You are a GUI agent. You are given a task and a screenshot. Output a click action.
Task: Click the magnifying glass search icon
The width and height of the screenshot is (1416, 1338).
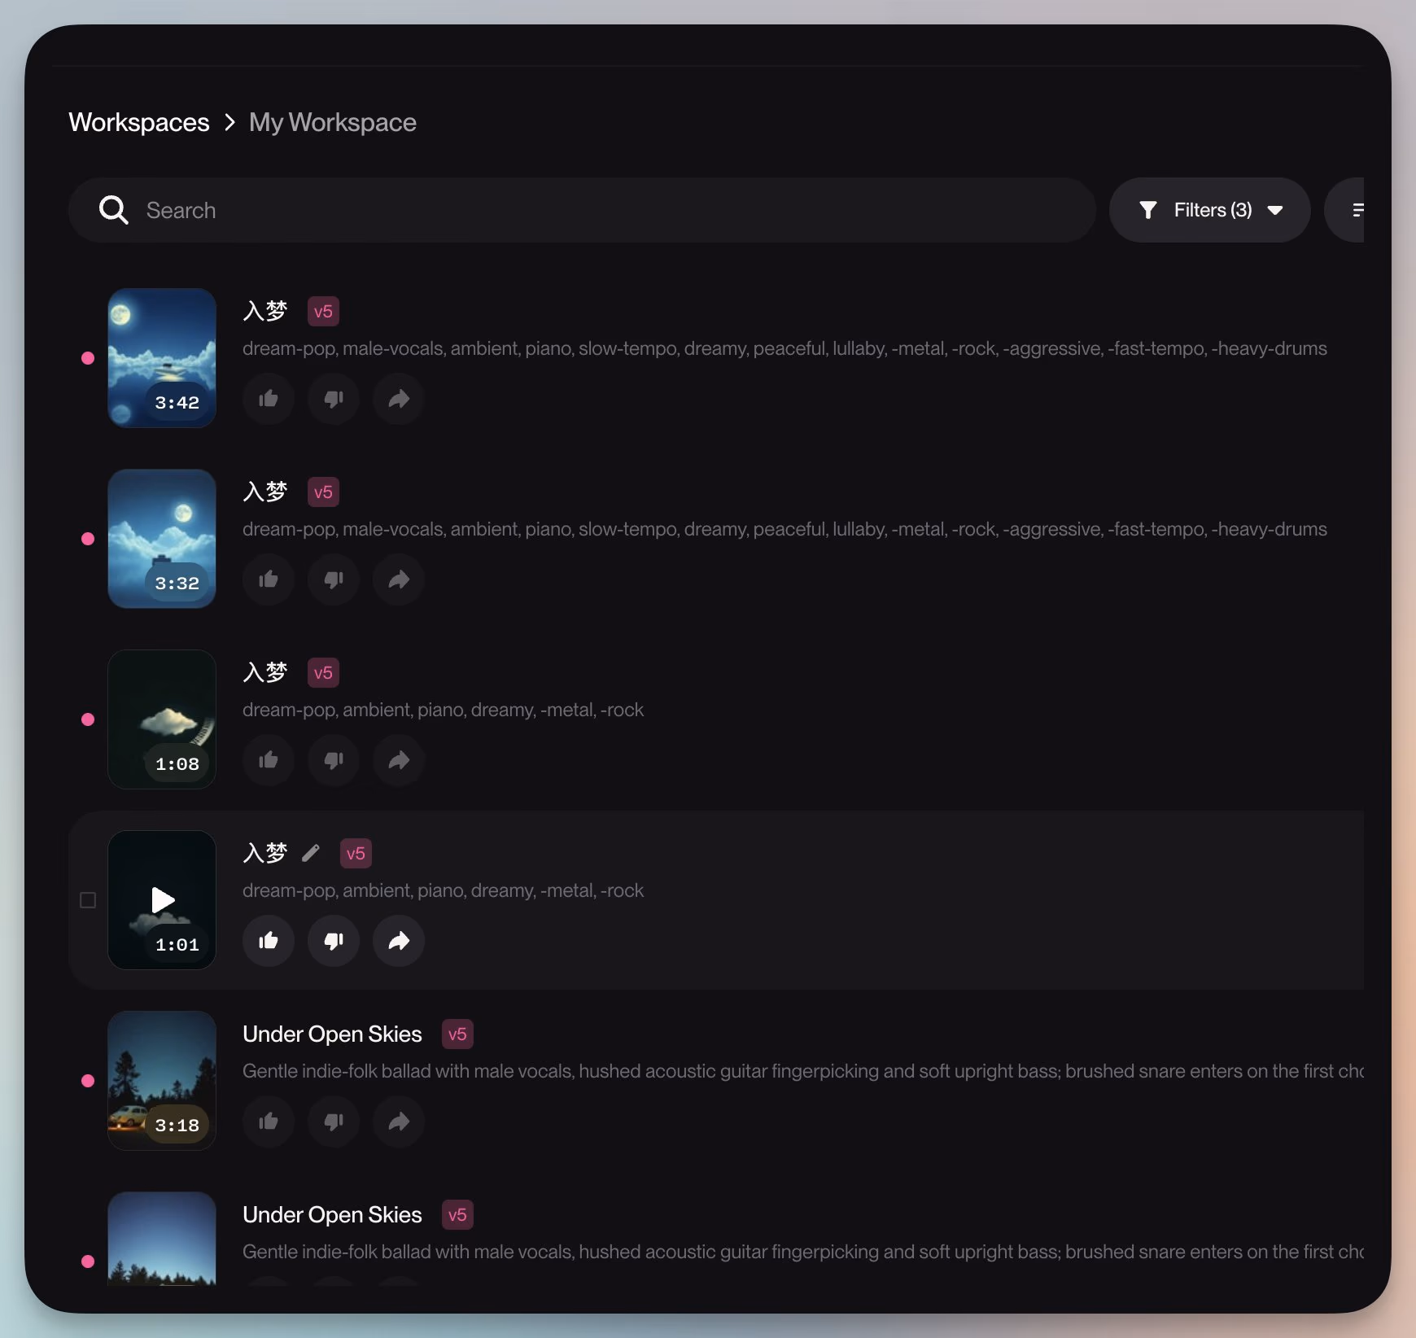(114, 210)
